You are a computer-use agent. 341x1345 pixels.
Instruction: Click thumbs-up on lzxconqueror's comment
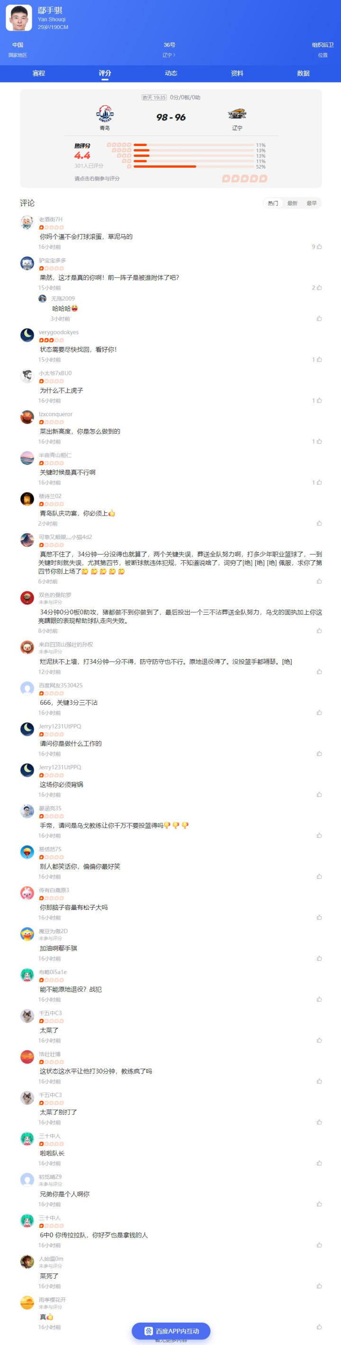click(319, 441)
